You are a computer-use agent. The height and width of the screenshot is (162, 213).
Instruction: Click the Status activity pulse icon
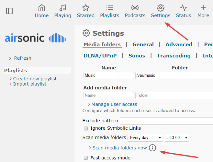tap(184, 8)
